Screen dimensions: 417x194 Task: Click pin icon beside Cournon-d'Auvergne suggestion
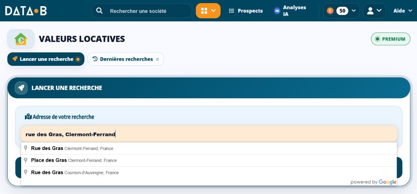coord(26,173)
